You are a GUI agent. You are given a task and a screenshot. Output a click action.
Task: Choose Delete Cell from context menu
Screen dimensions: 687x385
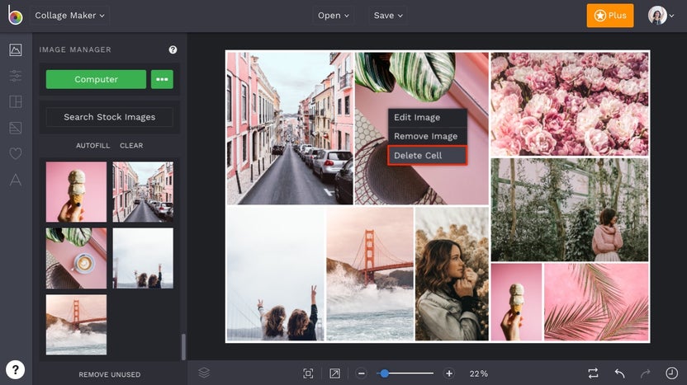click(427, 155)
